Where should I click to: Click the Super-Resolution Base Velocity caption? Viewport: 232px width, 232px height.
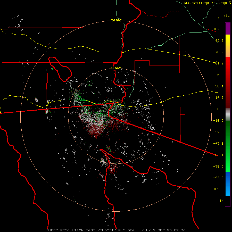tap(116, 230)
